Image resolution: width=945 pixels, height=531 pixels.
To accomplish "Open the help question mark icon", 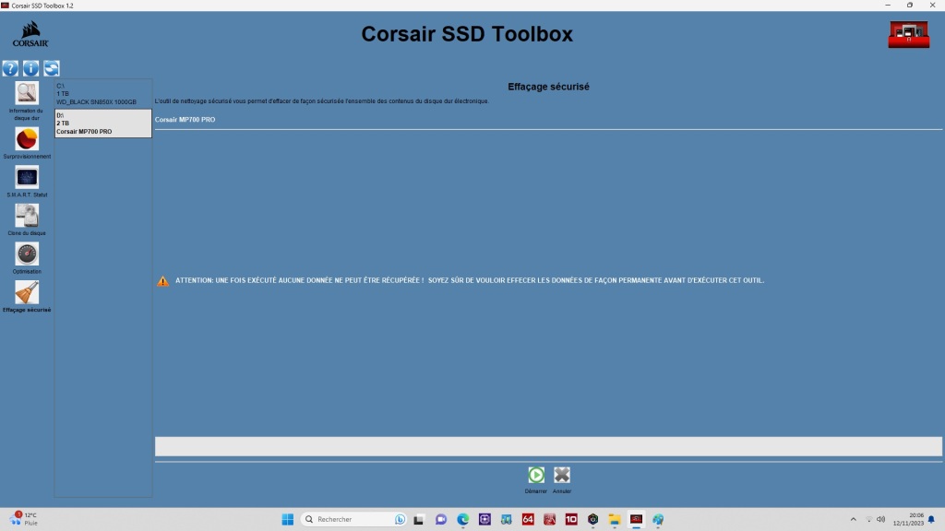I will [9, 67].
